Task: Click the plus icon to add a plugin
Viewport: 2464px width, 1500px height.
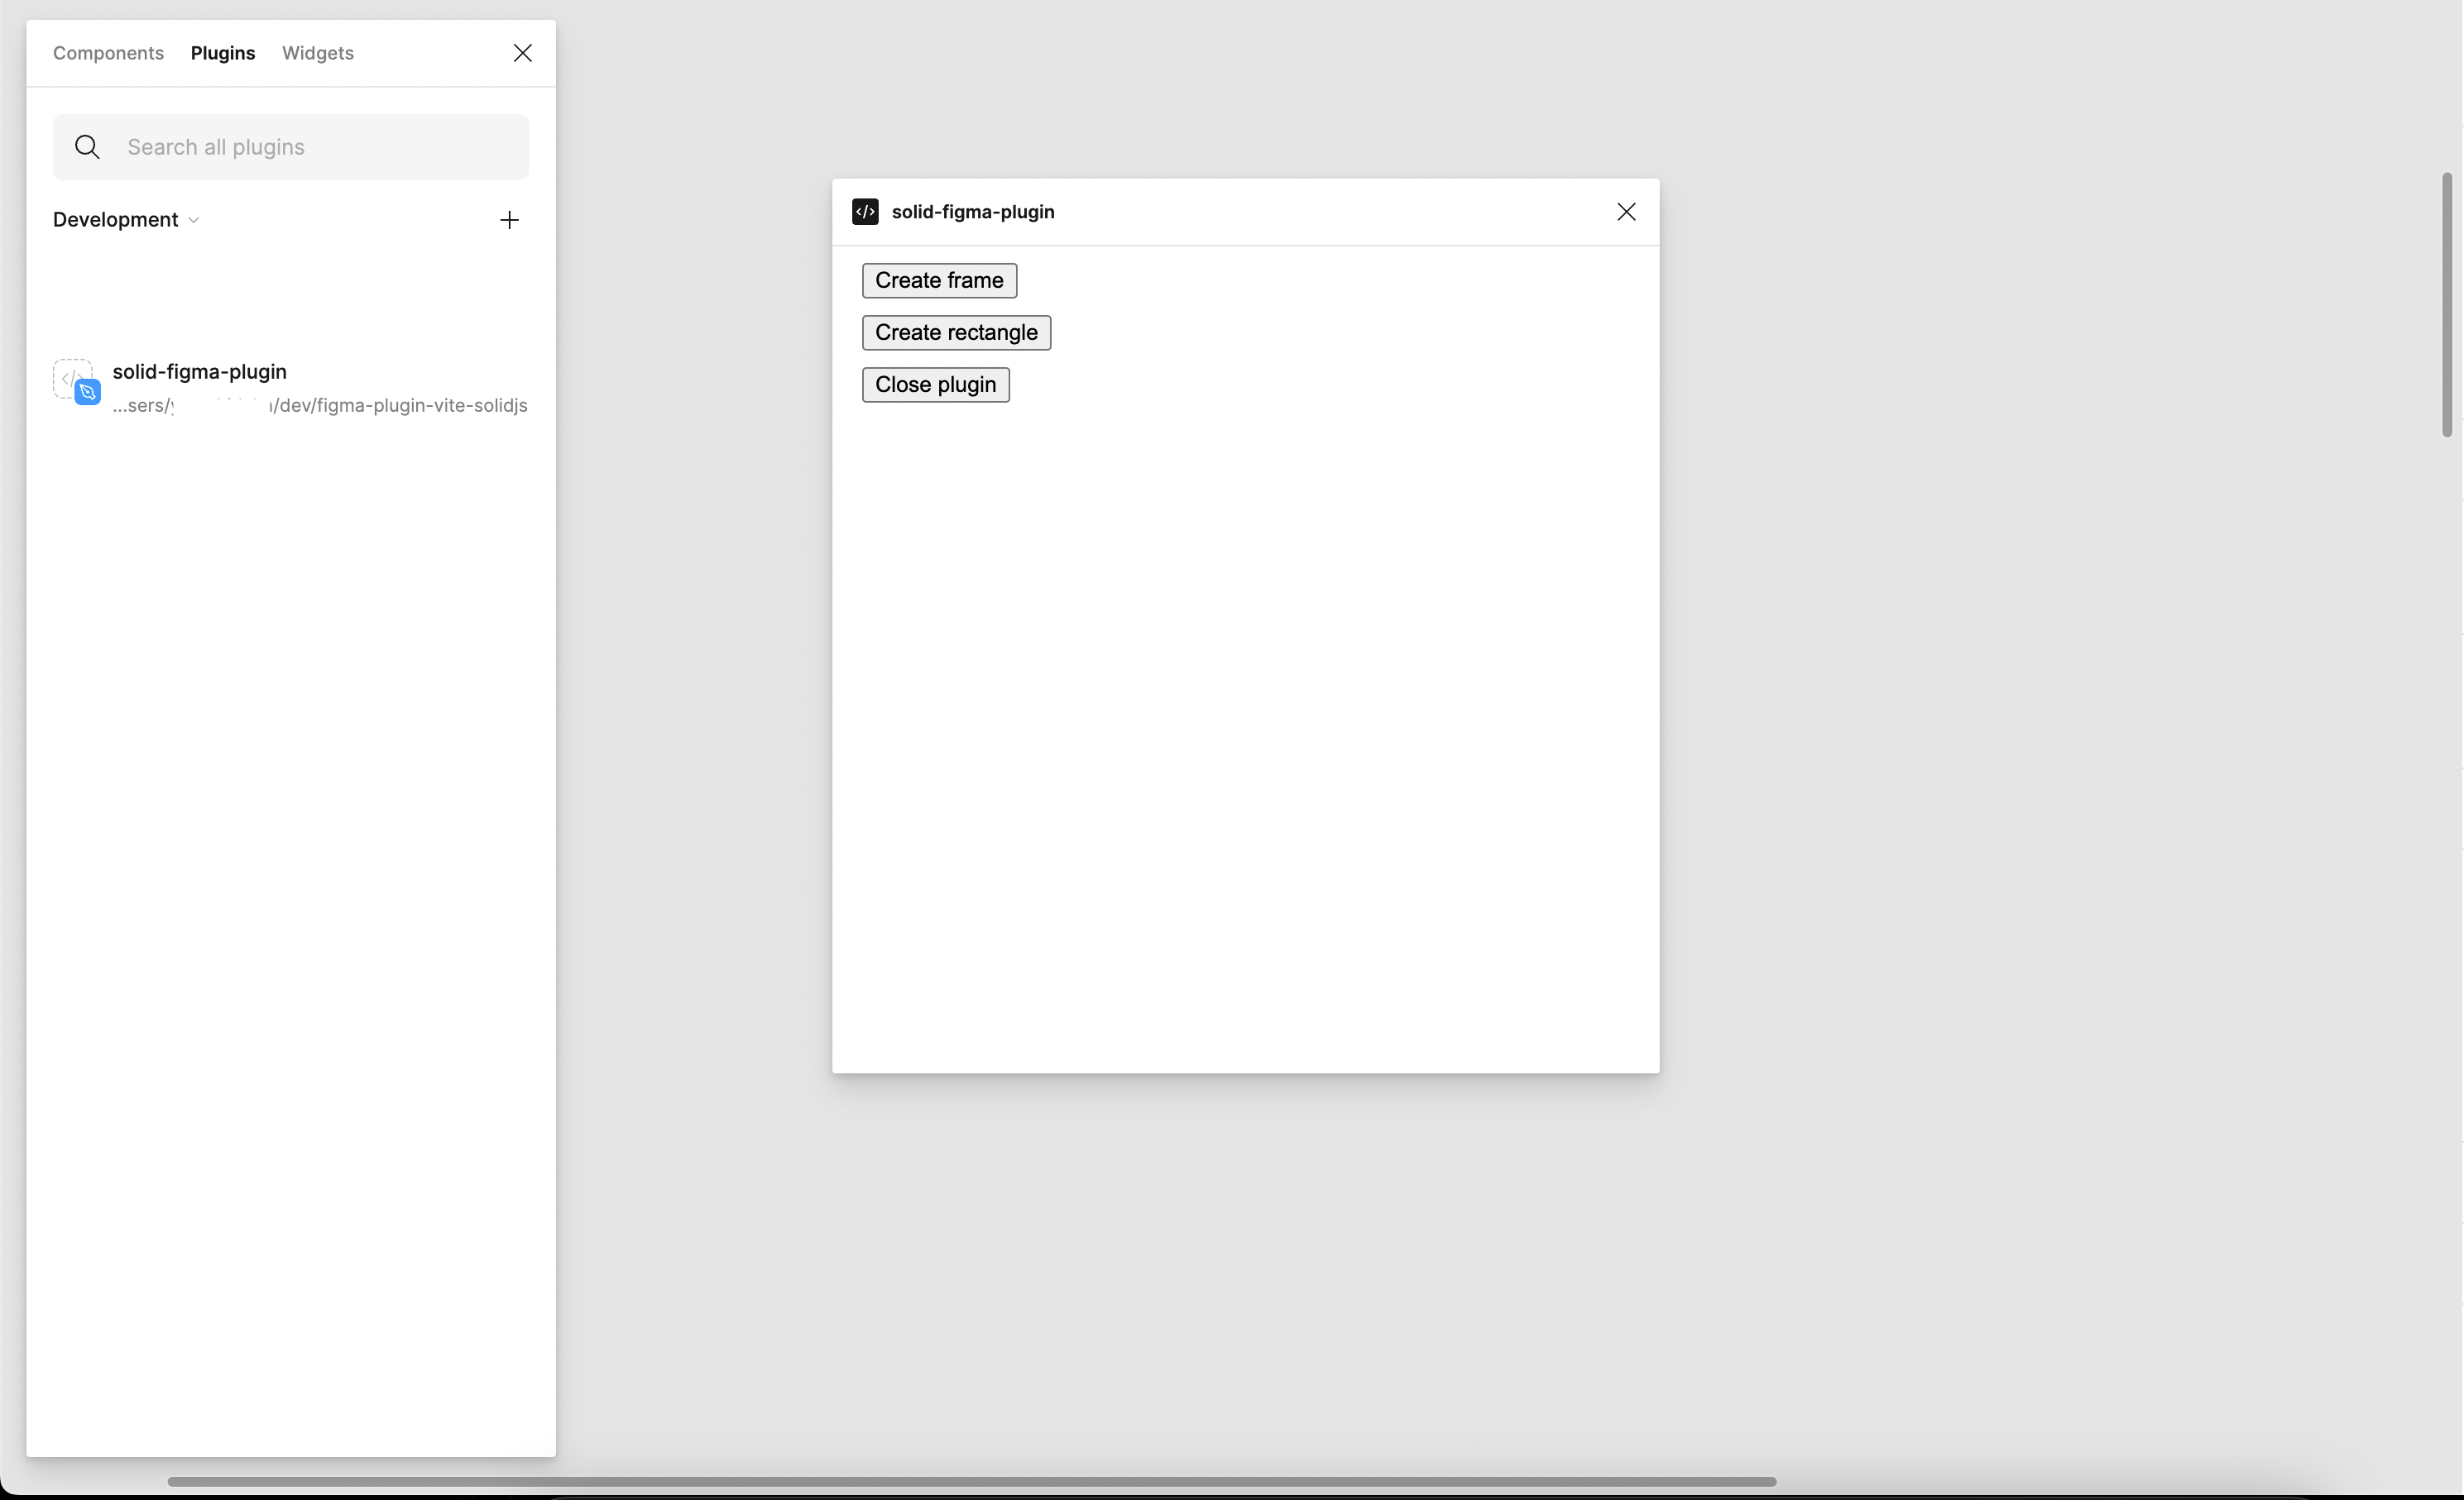Action: (509, 220)
